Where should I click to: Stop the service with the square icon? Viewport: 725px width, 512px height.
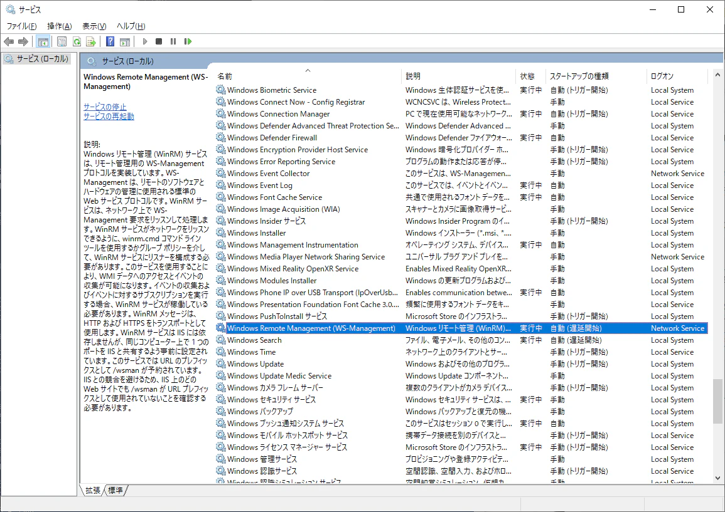pyautogui.click(x=159, y=41)
